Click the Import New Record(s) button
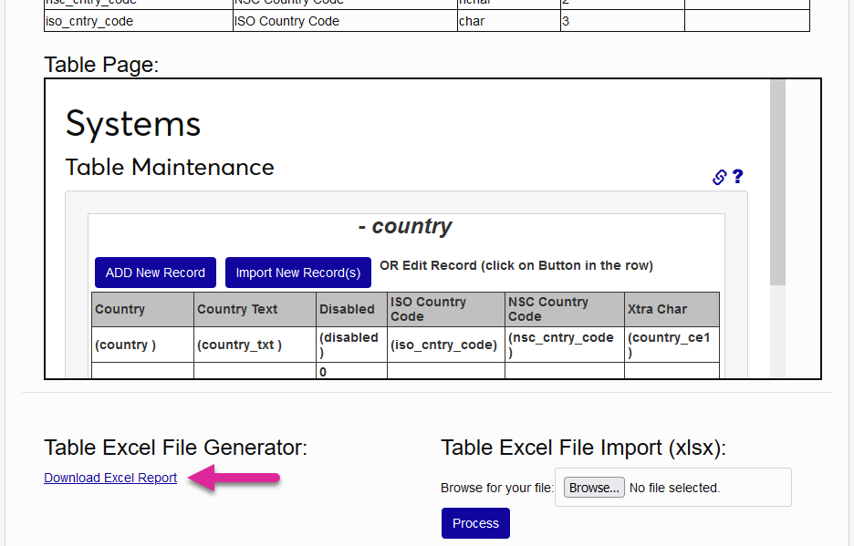This screenshot has height=546, width=854. (x=297, y=272)
